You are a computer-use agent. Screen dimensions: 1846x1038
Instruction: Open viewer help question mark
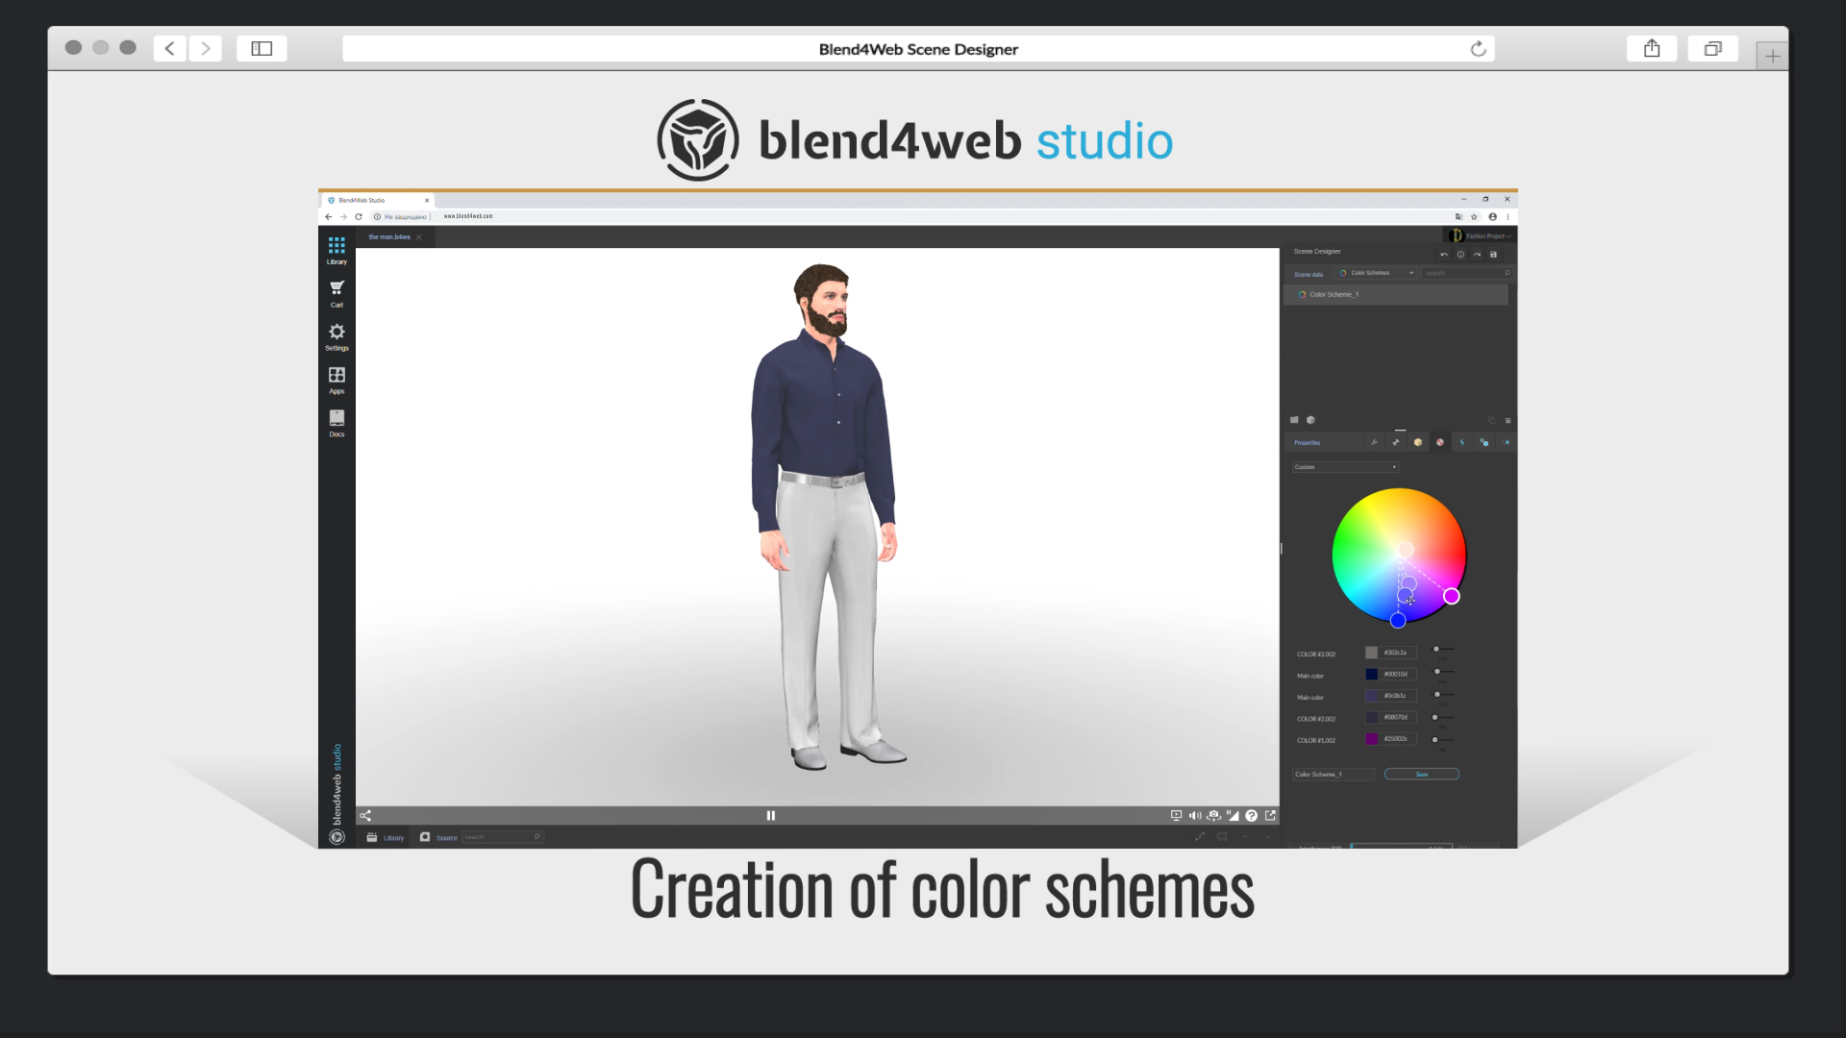(x=1251, y=815)
